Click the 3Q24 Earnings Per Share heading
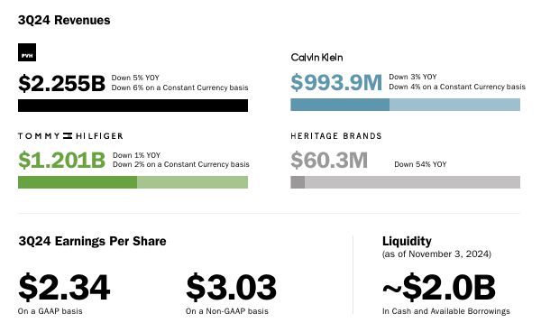This screenshot has width=541, height=332. point(93,241)
